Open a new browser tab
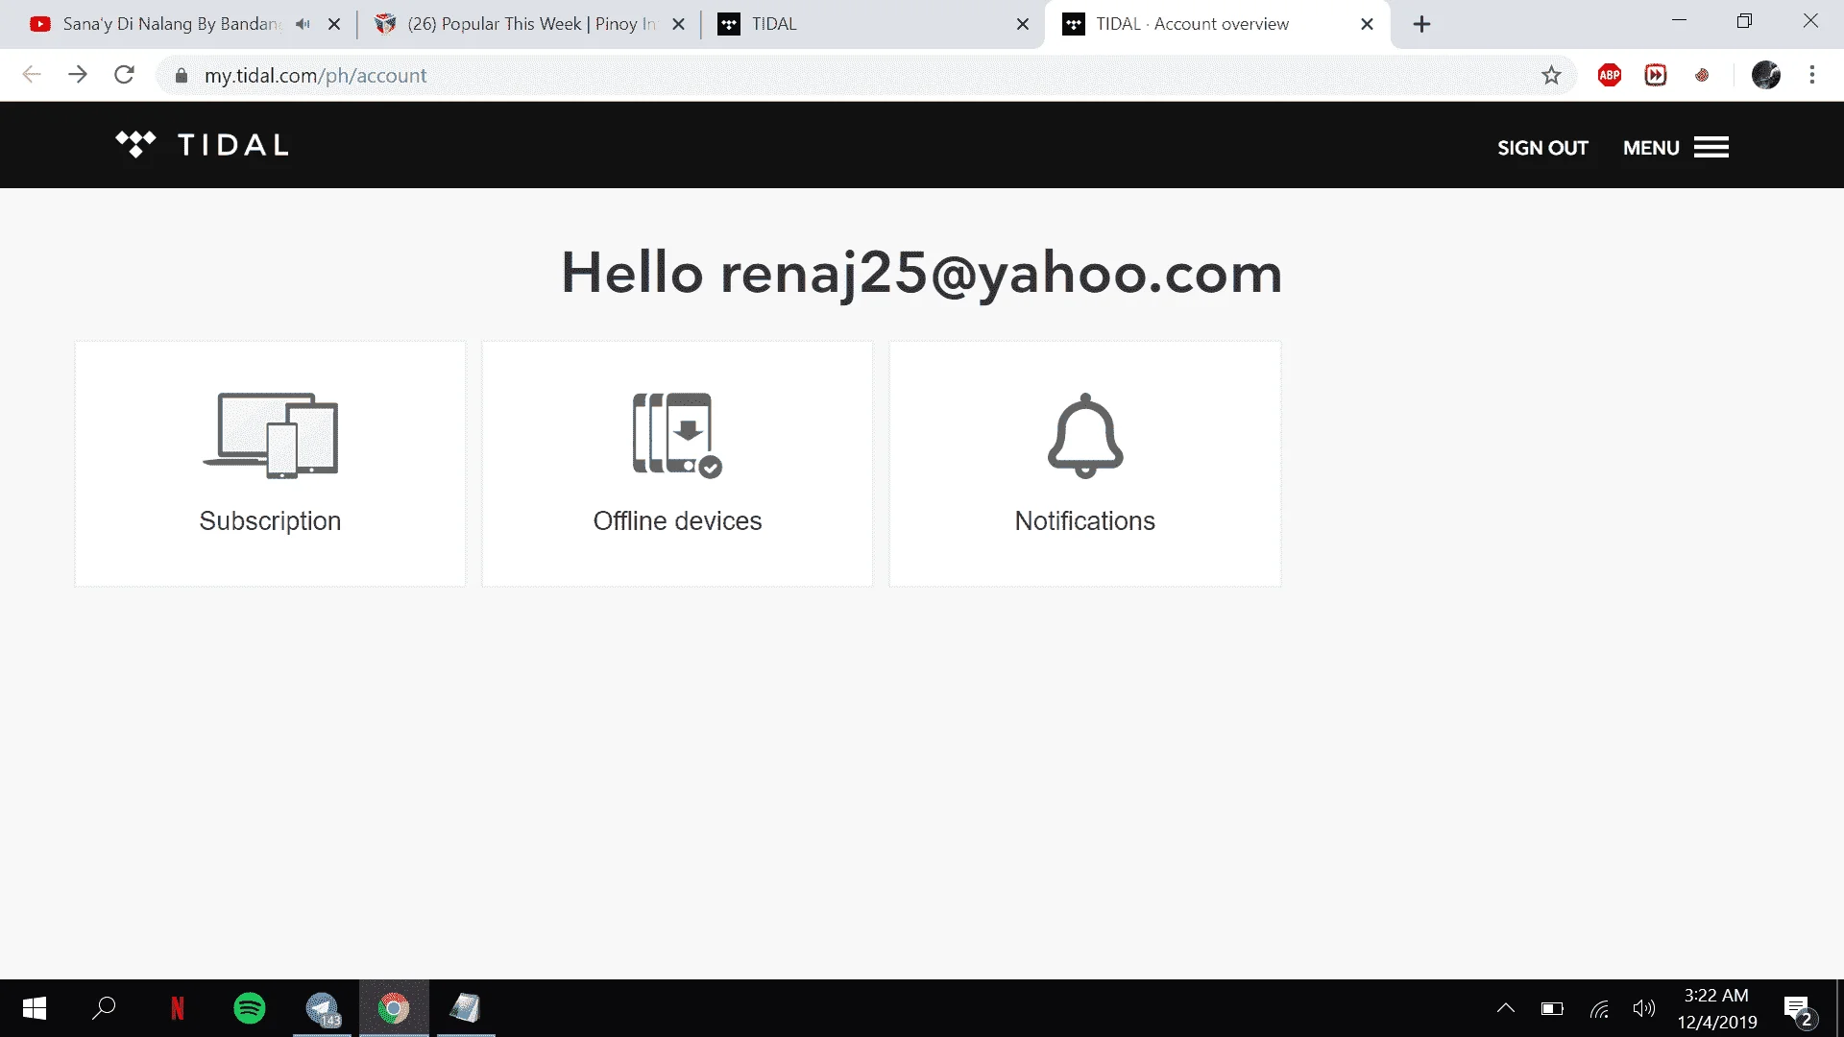1844x1037 pixels. (x=1422, y=24)
